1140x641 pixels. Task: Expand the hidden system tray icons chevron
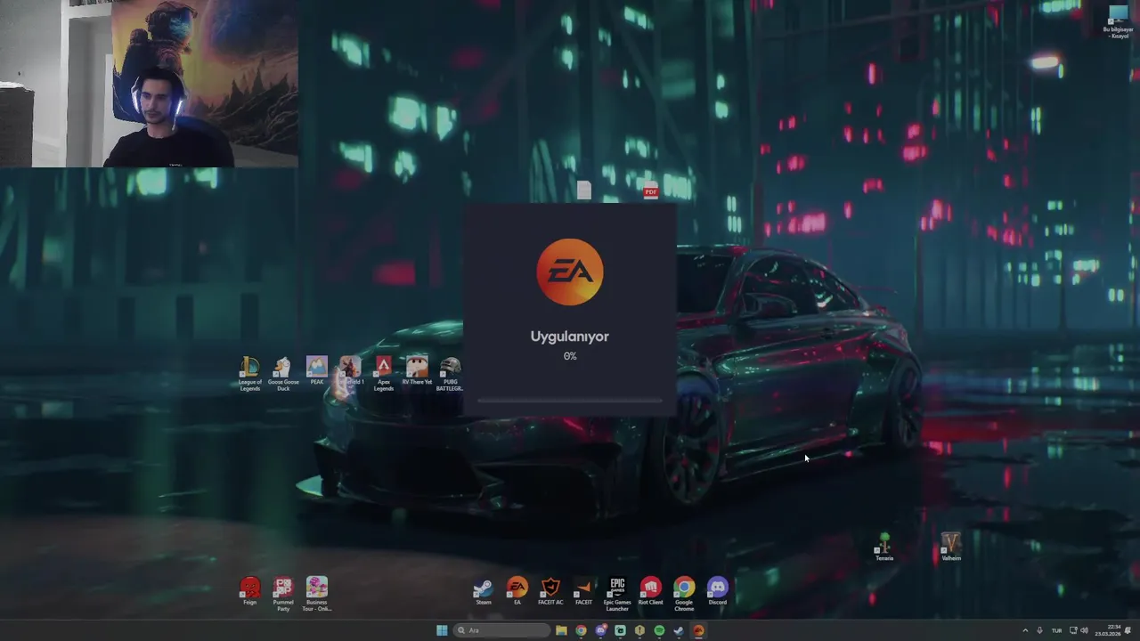tap(1025, 630)
